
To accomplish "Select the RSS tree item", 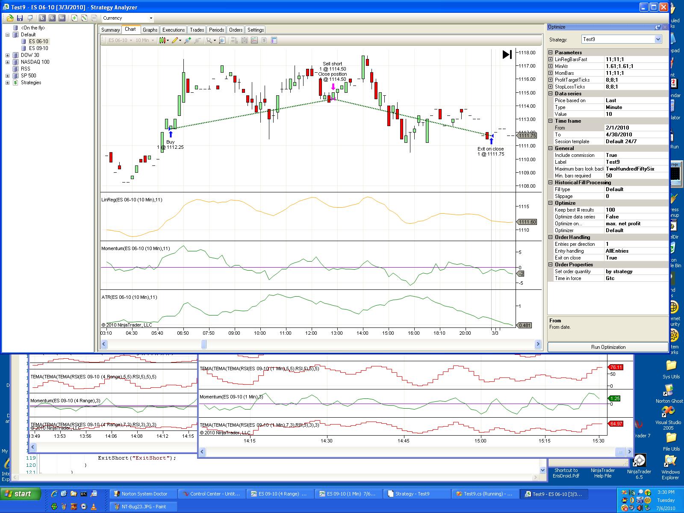I will coord(26,69).
